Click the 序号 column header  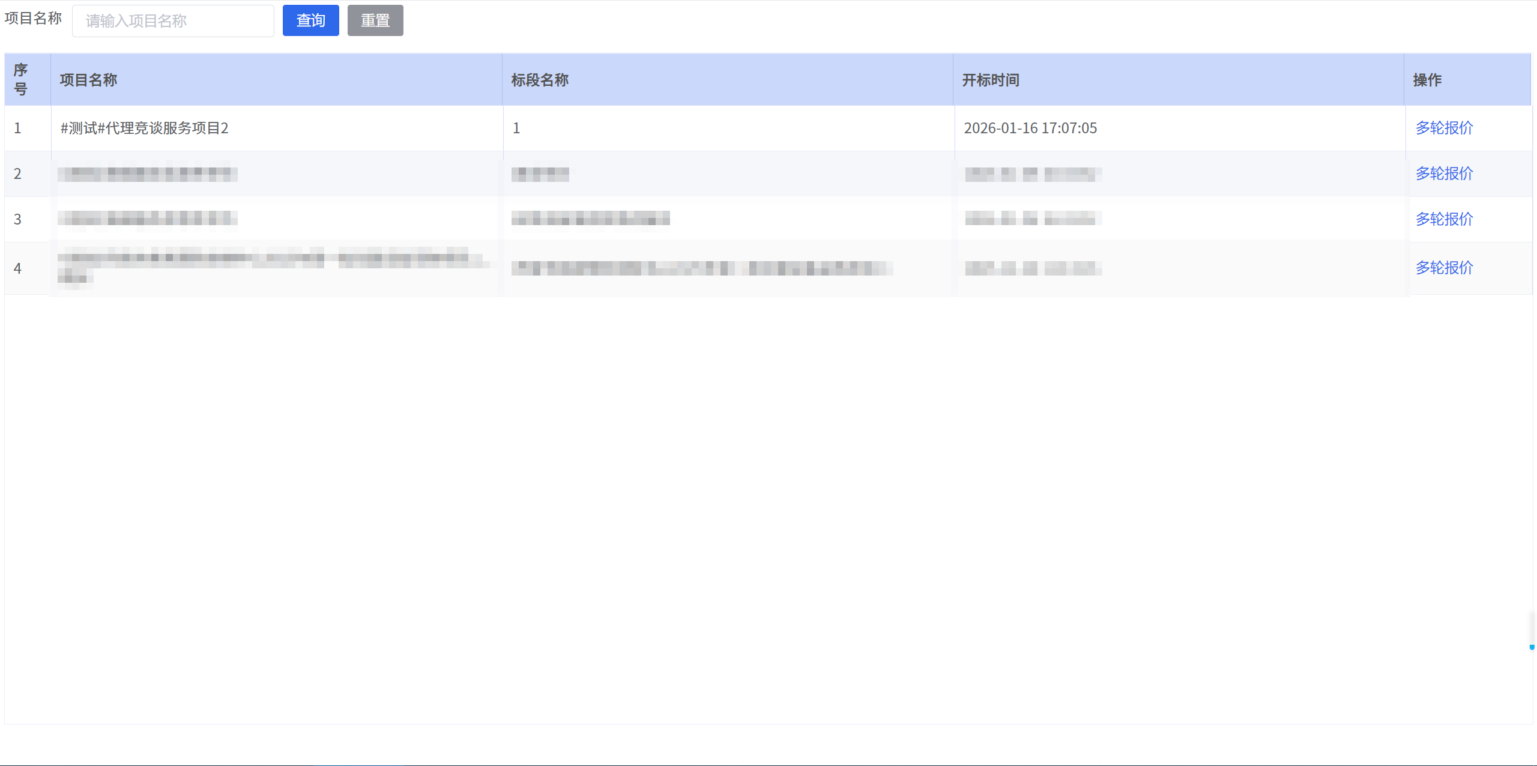coord(21,80)
